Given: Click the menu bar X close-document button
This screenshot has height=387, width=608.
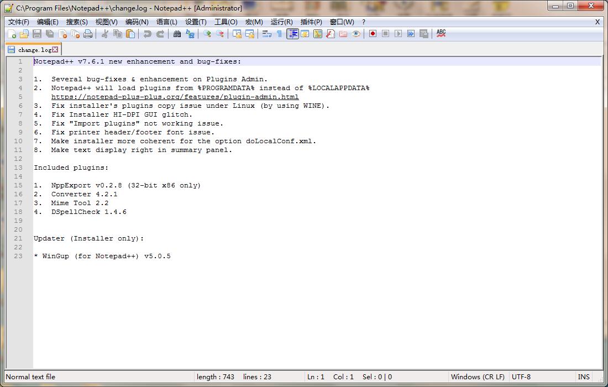Looking at the screenshot, I should pos(597,22).
